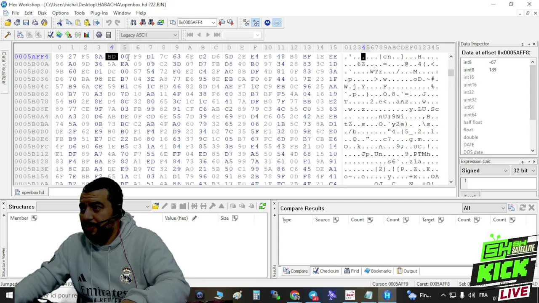Undo last edit with undo arrow
Image resolution: width=539 pixels, height=303 pixels.
pos(109,23)
